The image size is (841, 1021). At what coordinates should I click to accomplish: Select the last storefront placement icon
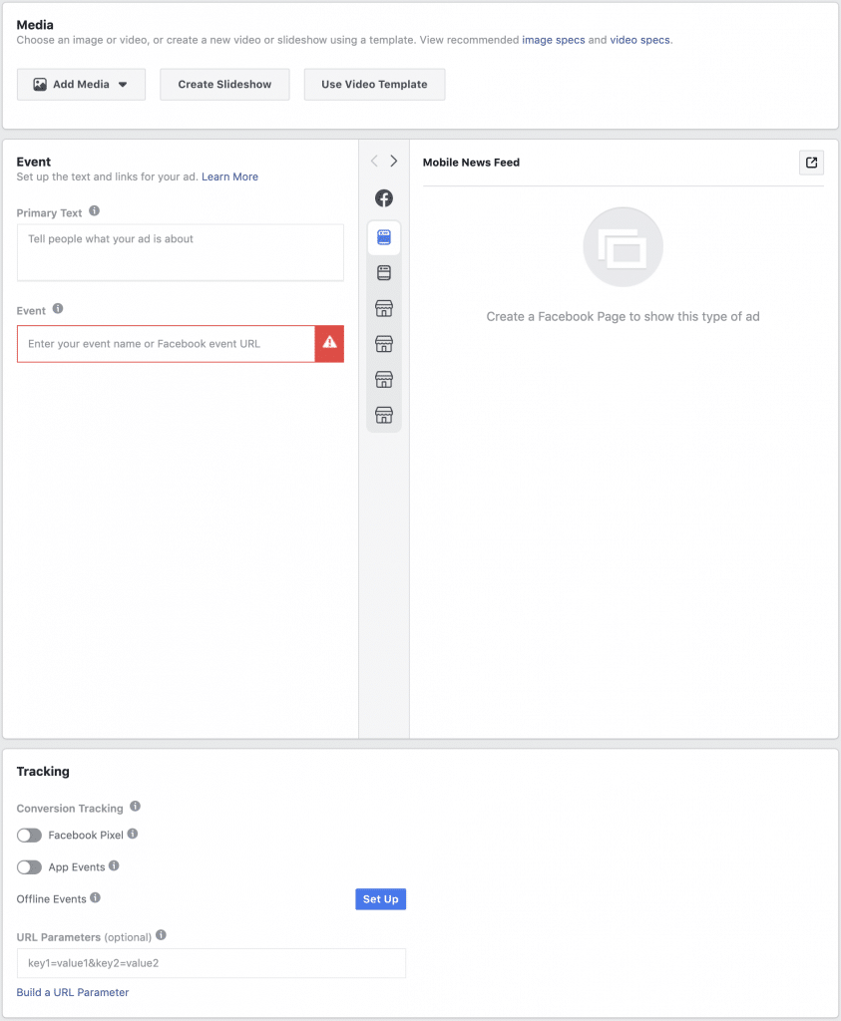click(384, 415)
